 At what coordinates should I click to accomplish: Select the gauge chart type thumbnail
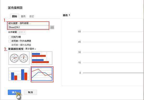point(19,58)
